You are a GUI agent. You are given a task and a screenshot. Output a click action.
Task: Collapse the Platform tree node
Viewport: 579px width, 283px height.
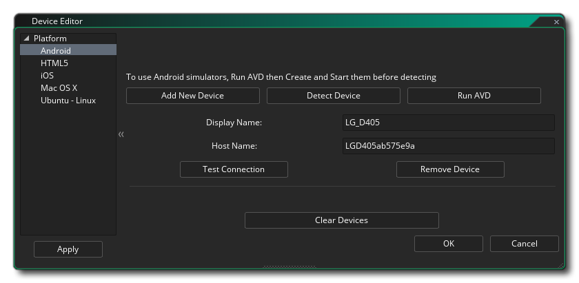(27, 39)
